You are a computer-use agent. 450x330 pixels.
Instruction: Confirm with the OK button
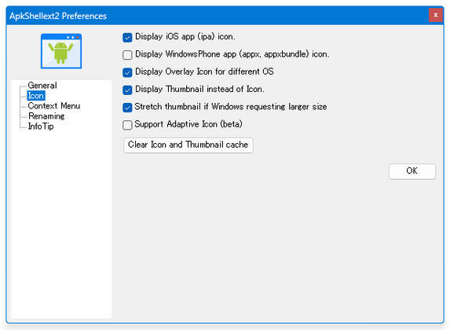click(x=412, y=171)
